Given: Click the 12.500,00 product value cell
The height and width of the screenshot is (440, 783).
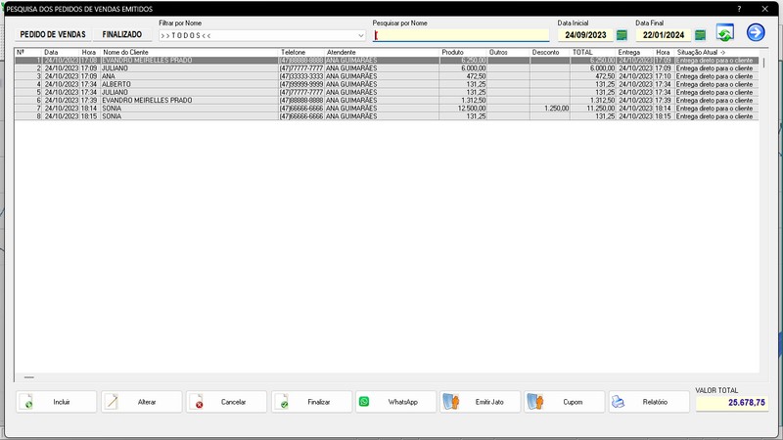Looking at the screenshot, I should coord(463,109).
